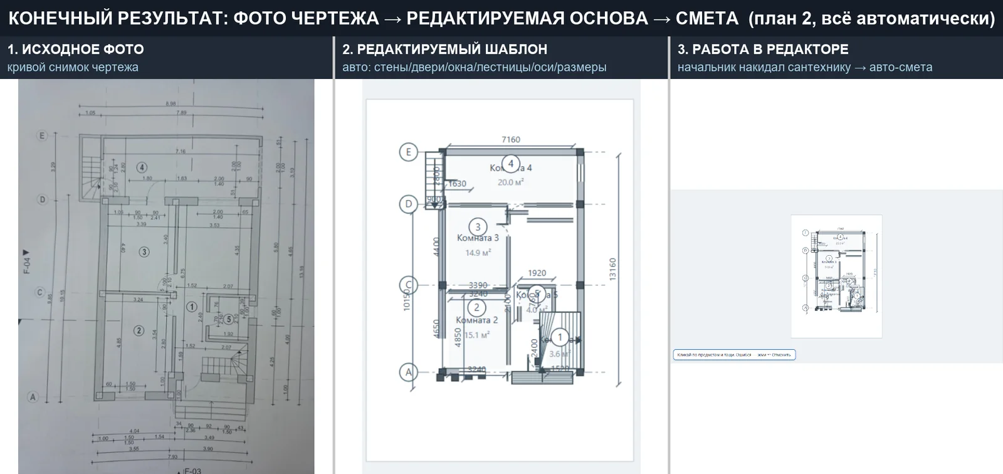Click the hint pill 'Кликай по предметам и тащи'
The image size is (1003, 474).
coord(734,355)
